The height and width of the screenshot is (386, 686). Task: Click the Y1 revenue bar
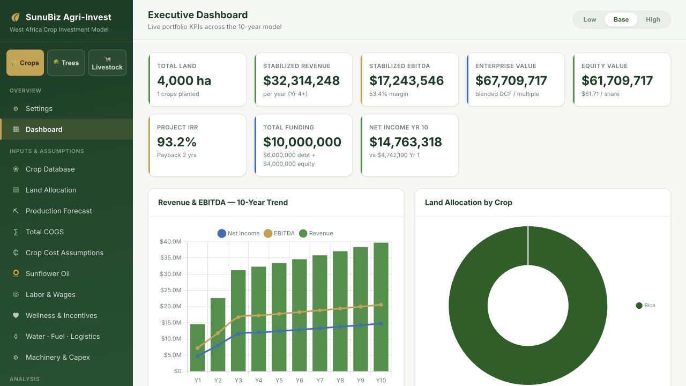click(198, 347)
